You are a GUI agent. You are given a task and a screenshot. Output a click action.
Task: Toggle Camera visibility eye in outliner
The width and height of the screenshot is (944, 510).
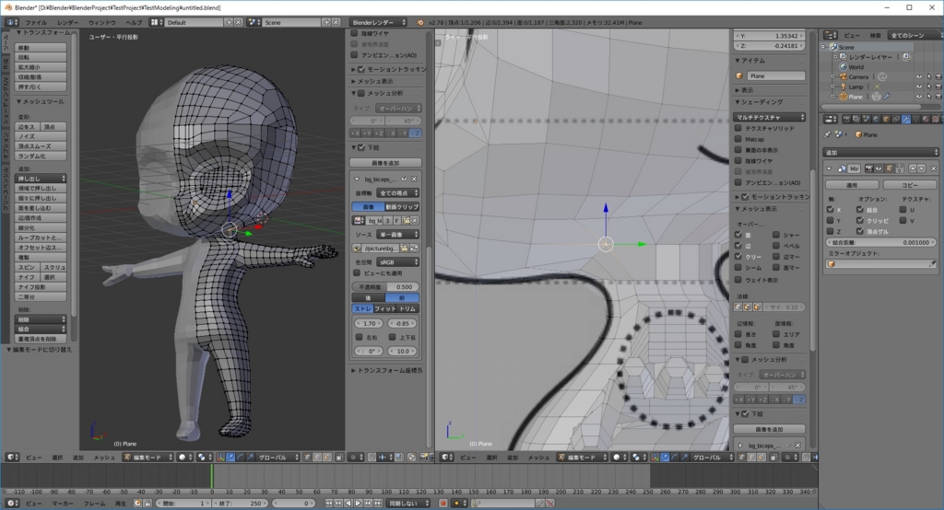pyautogui.click(x=918, y=76)
